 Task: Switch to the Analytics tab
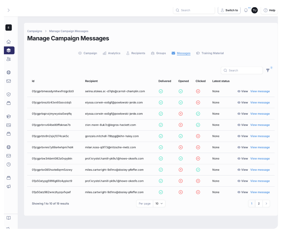pos(112,53)
